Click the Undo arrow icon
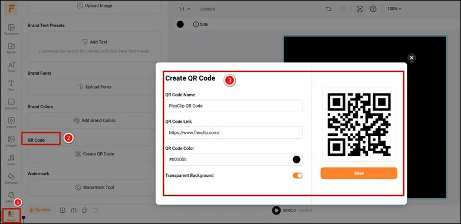 329,9
